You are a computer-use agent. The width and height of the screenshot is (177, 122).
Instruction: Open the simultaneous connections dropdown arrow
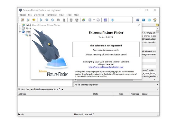click(62, 90)
